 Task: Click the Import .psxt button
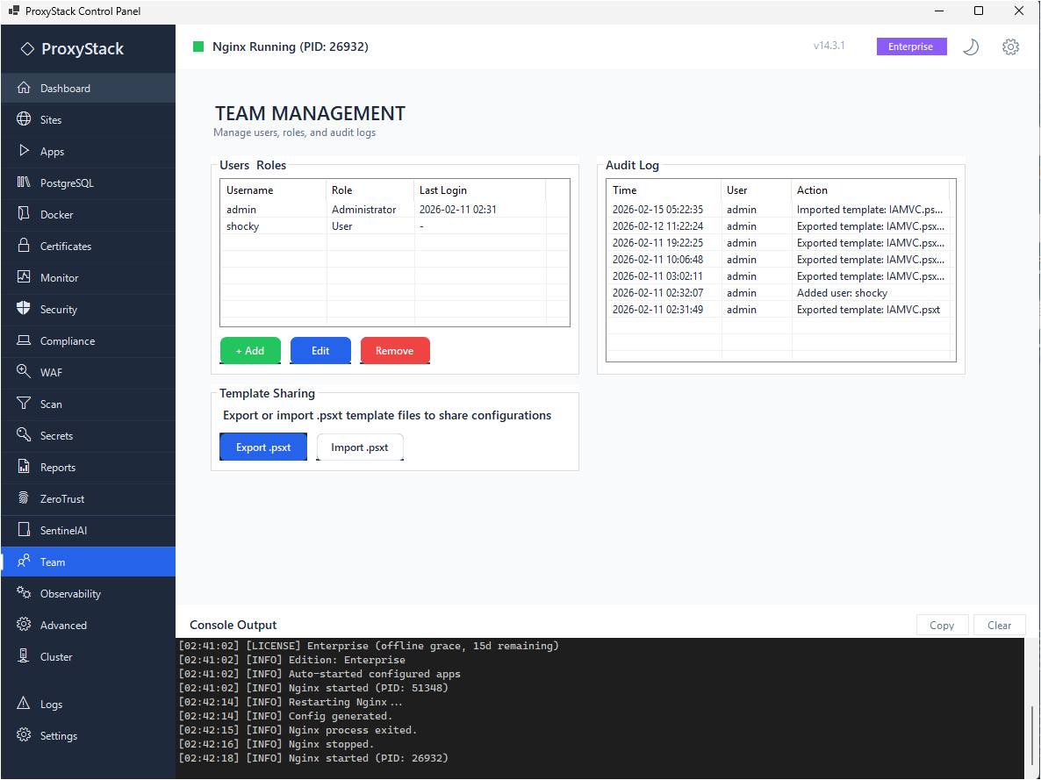click(x=360, y=447)
